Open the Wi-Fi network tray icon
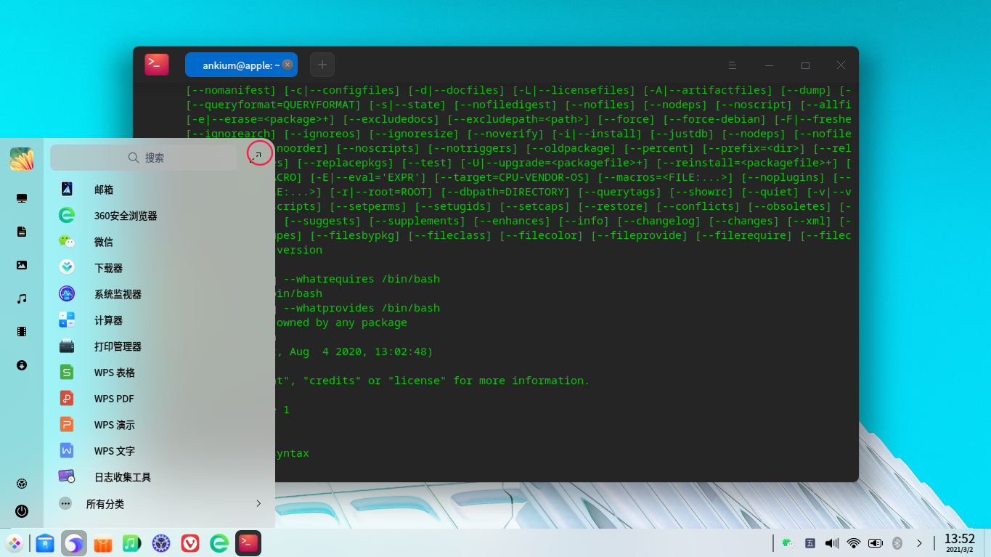Screen dimensions: 991x557 pos(854,542)
